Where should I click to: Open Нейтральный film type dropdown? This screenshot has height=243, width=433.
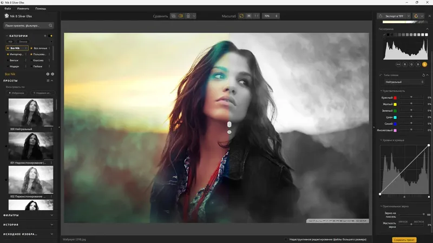(404, 82)
